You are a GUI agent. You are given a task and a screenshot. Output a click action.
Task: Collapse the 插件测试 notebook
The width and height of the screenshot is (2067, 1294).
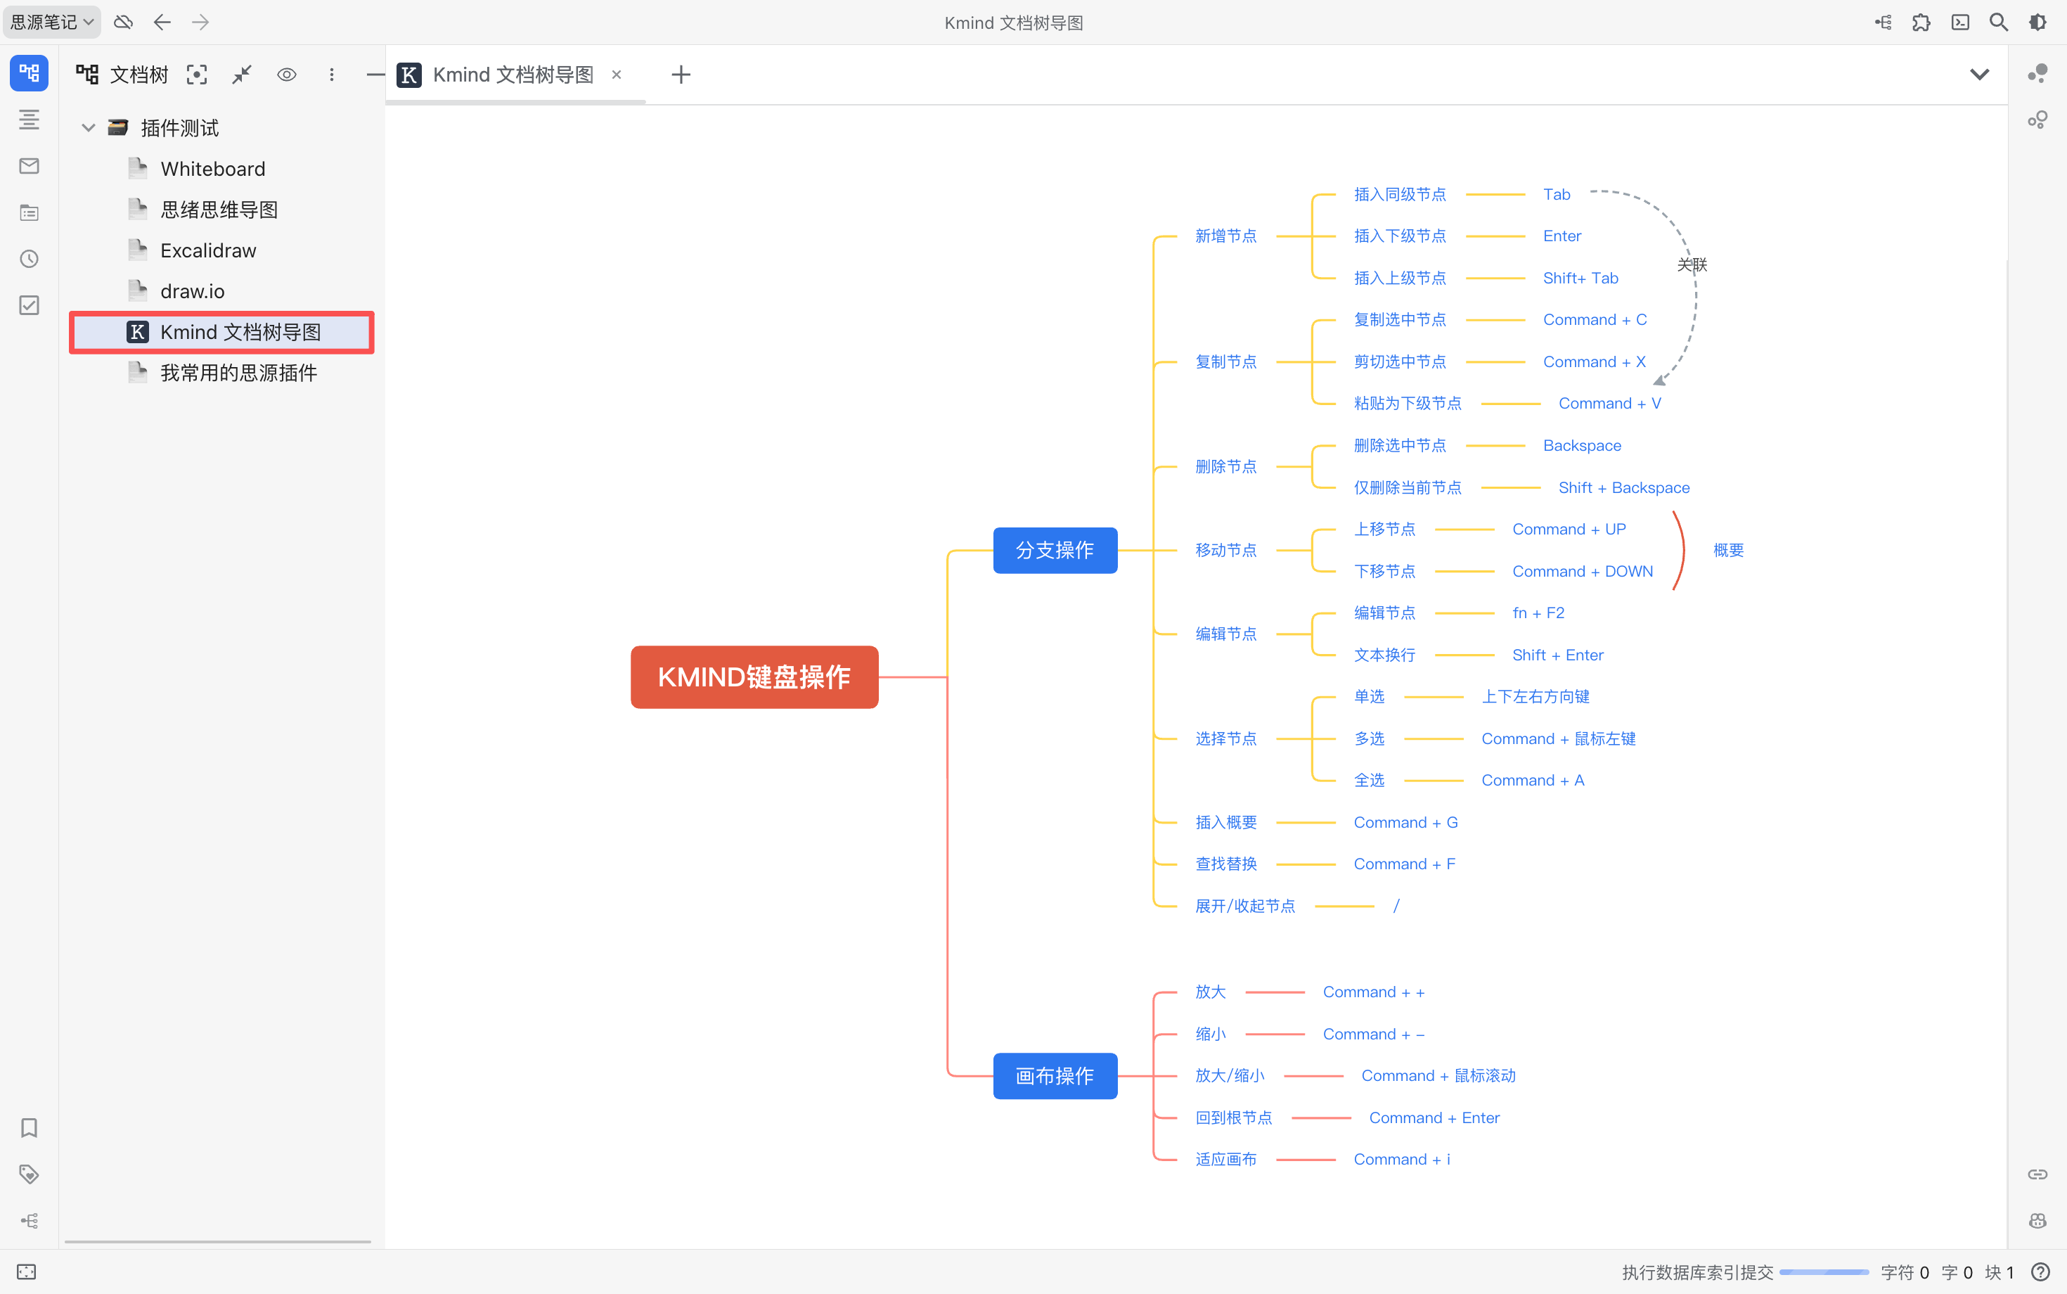point(87,129)
